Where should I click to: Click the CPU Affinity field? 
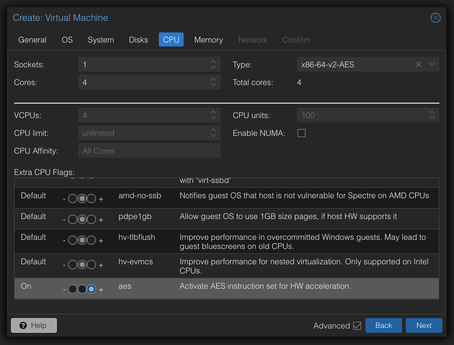pyautogui.click(x=149, y=151)
